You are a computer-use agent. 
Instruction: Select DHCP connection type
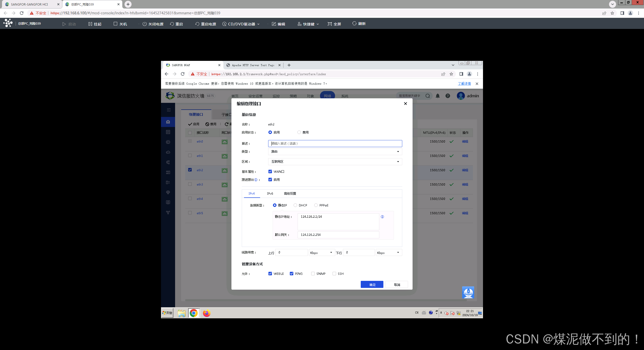(x=295, y=205)
